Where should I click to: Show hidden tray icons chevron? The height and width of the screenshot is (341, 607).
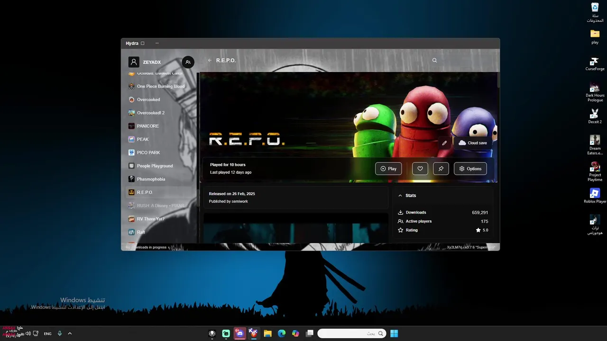click(70, 333)
